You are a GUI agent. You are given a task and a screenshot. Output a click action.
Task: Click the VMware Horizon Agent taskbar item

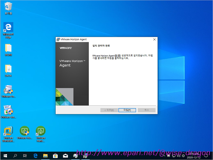85,156
